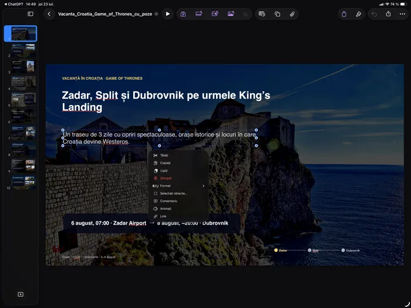This screenshot has height=308, width=411.
Task: Click the Wi-Fi indicator in status bar
Action: 387,4
